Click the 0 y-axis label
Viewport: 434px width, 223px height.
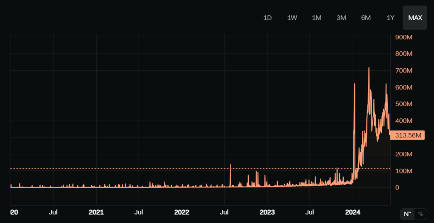point(397,187)
